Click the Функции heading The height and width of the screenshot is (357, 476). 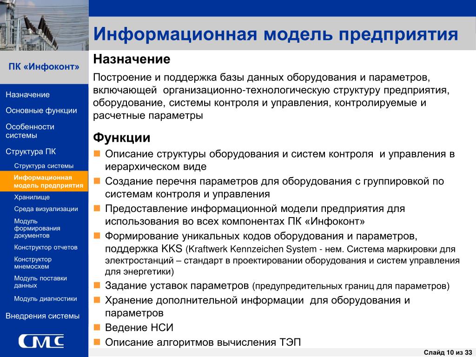click(x=122, y=138)
